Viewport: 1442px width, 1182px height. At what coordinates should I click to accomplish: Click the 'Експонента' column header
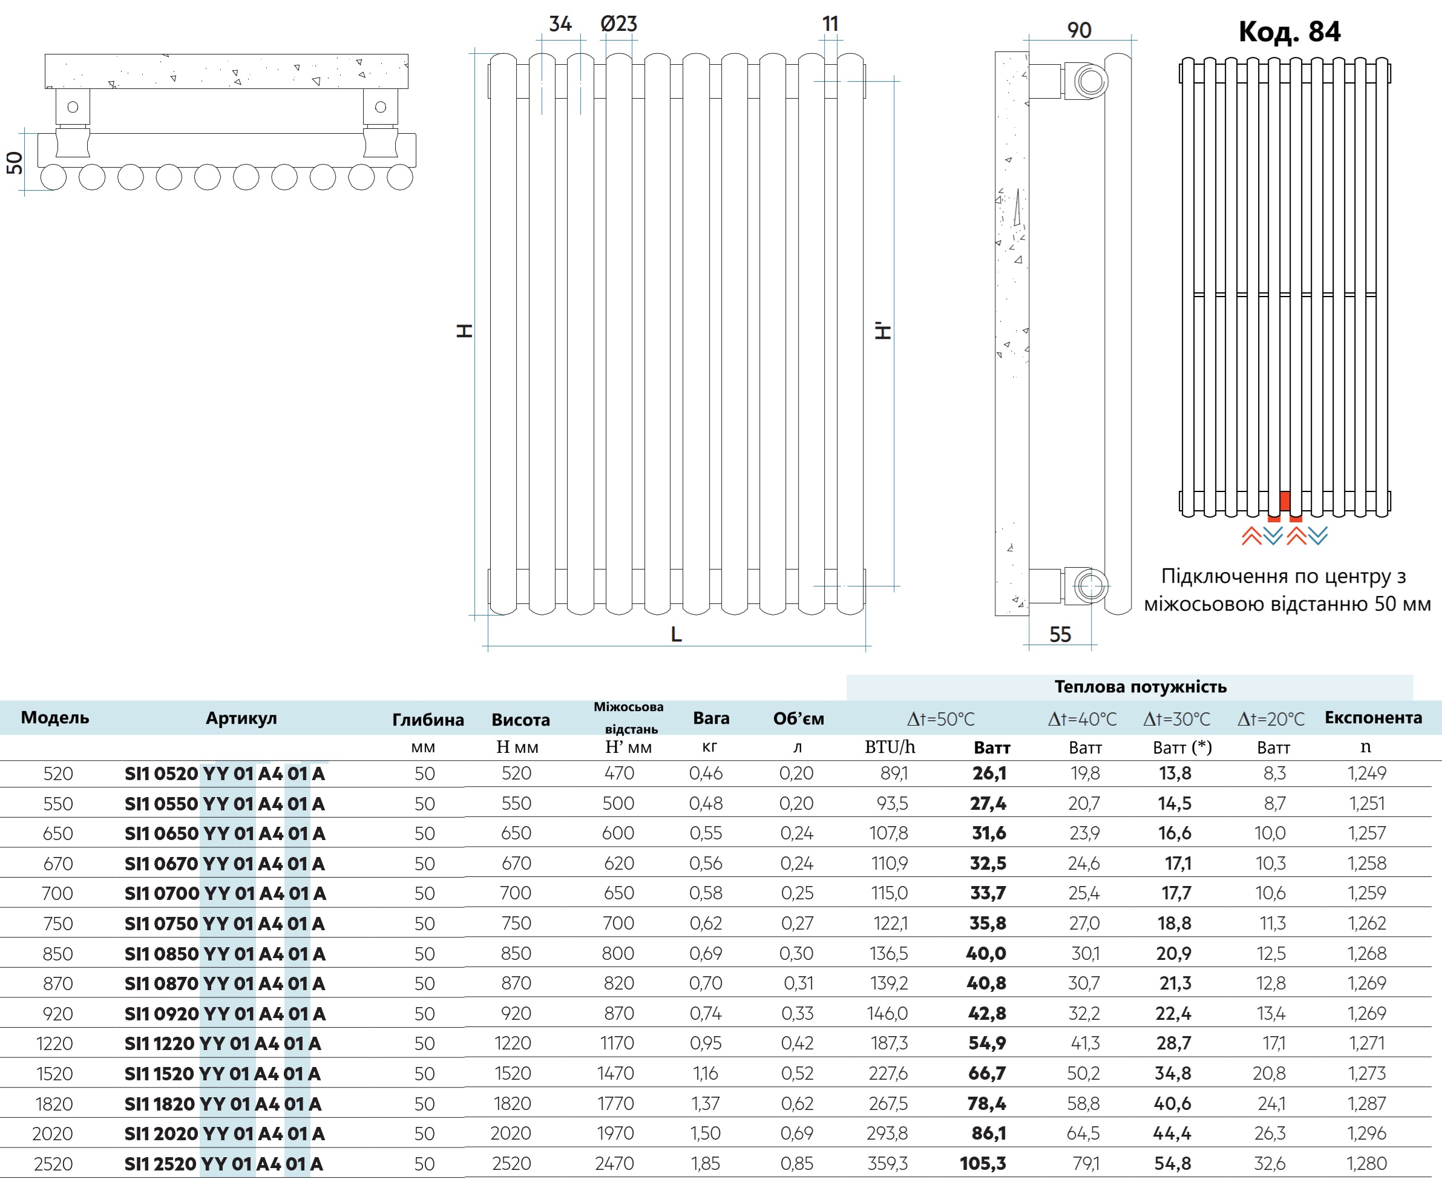tap(1372, 718)
